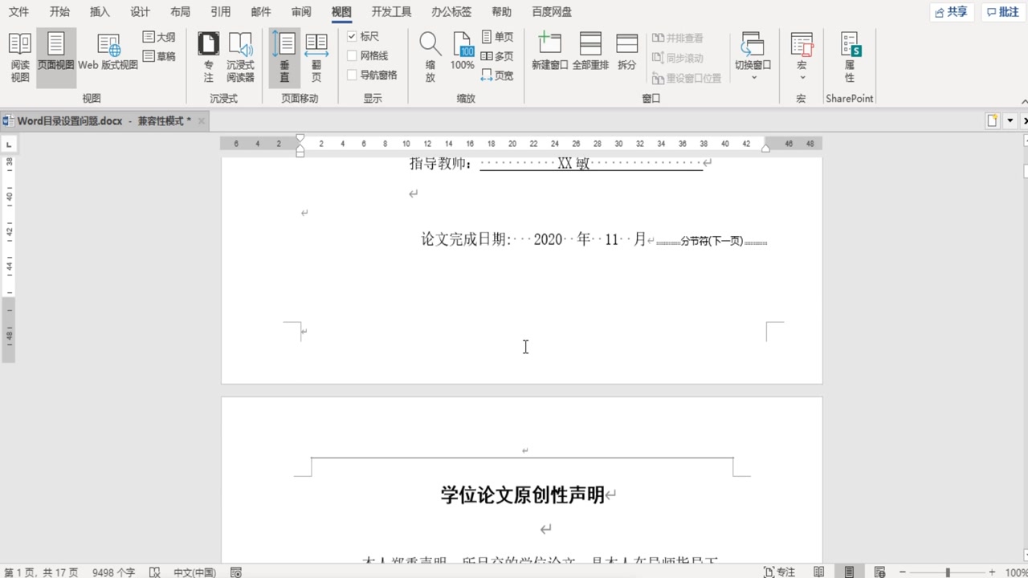Click the word count '9498 个字'
Image resolution: width=1028 pixels, height=578 pixels.
tap(113, 572)
